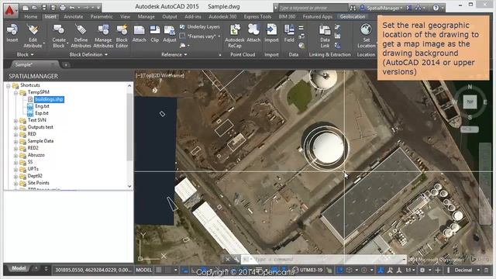Select buildings.shp in the tree
Viewport: 496px width, 279px height.
pyautogui.click(x=49, y=99)
